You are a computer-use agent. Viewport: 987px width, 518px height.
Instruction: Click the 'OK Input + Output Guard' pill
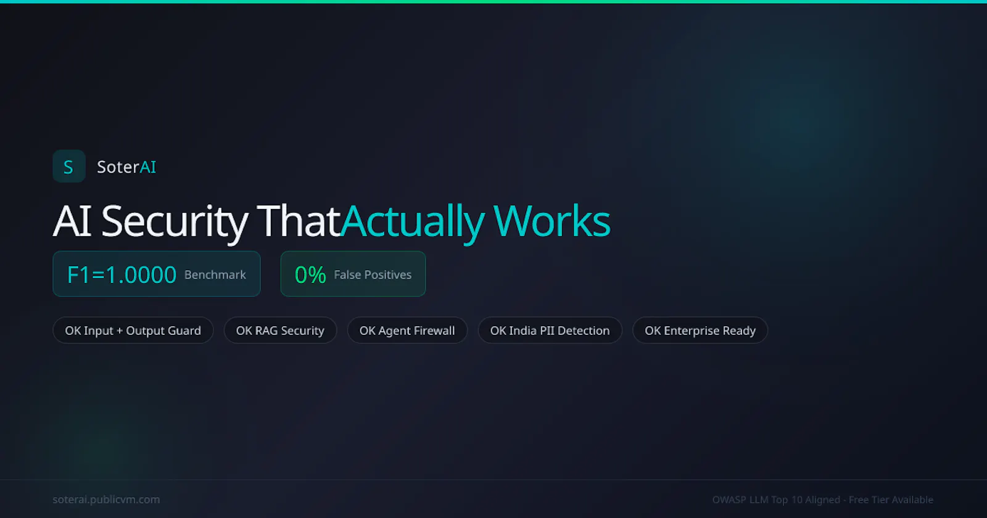[x=133, y=331]
